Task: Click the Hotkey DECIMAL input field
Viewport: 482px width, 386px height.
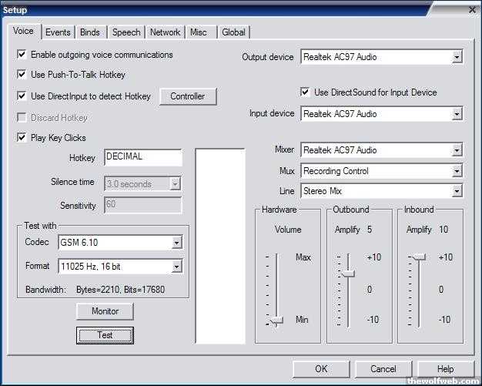Action: pyautogui.click(x=142, y=157)
